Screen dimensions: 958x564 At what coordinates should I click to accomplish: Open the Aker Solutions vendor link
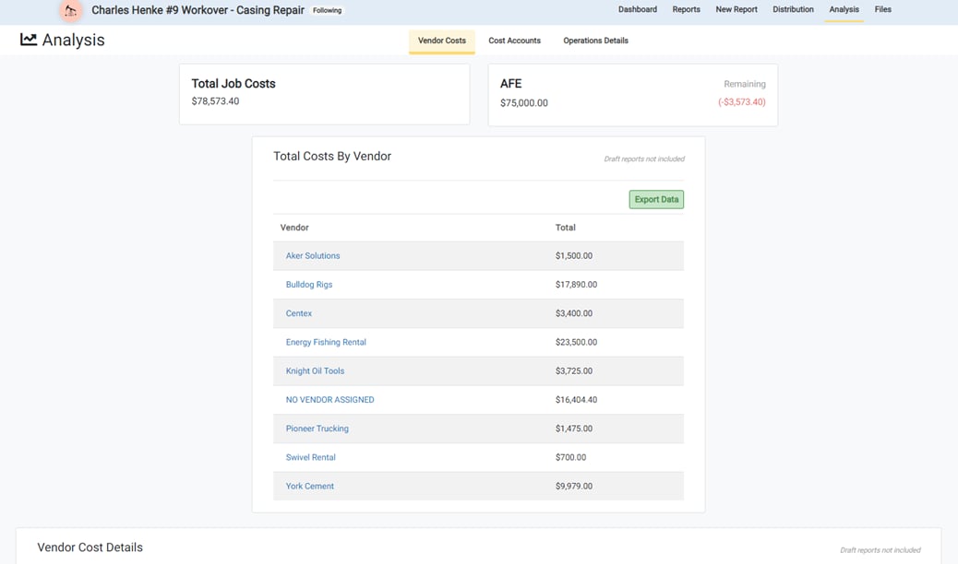click(x=313, y=256)
